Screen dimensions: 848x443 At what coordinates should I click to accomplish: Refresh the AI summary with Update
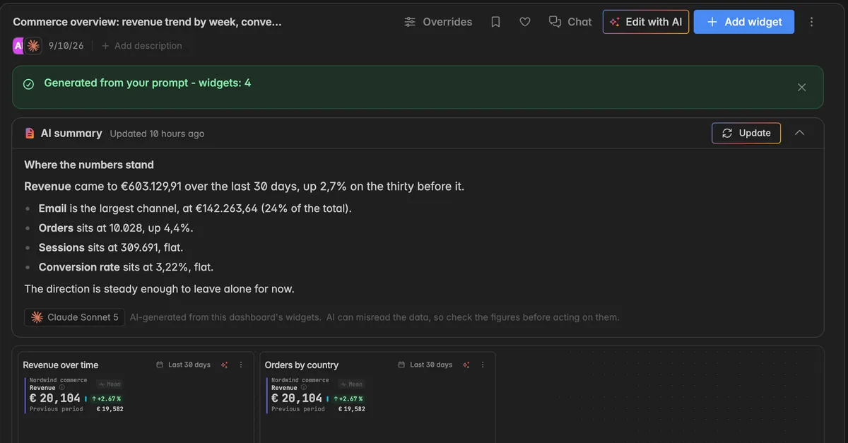pos(746,133)
